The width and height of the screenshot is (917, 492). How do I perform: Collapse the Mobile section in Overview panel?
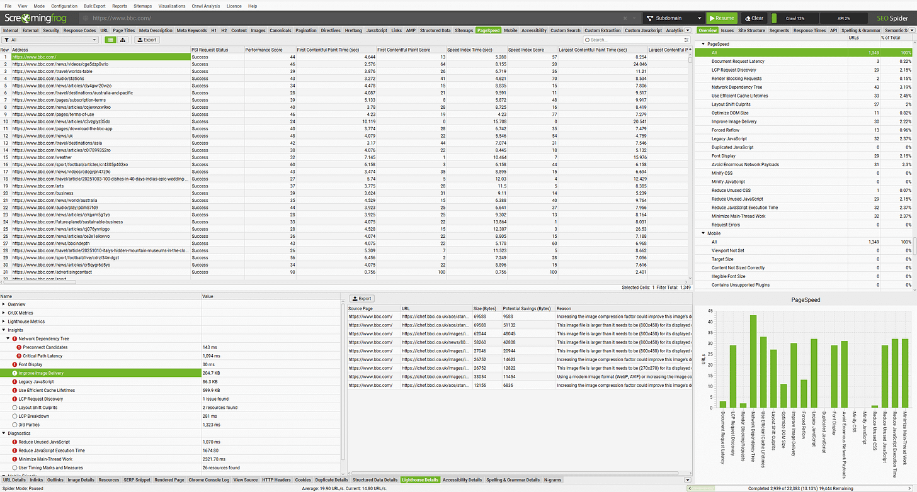(x=703, y=233)
